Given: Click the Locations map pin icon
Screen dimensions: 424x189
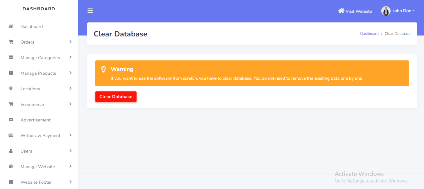Looking at the screenshot, I should (11, 89).
